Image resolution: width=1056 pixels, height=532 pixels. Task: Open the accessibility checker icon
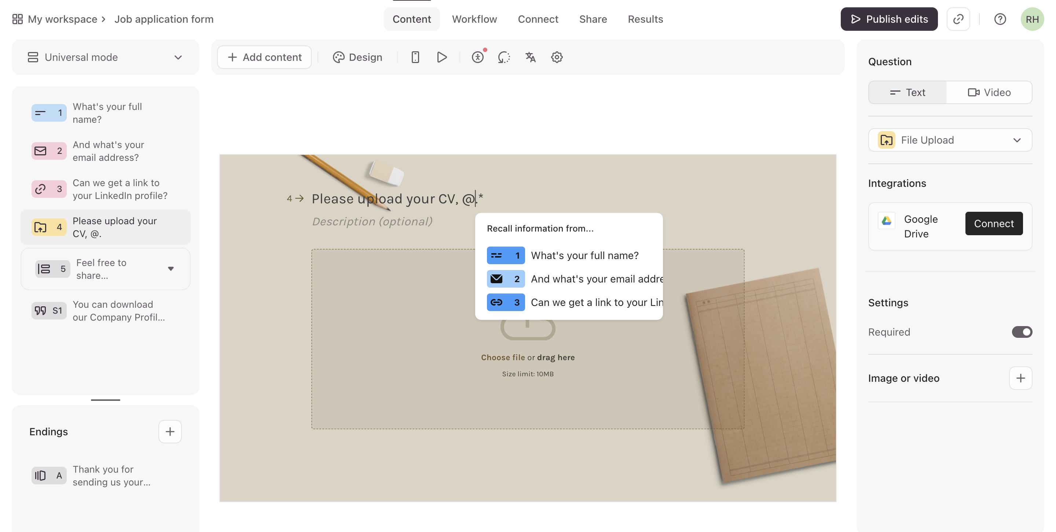coord(477,57)
